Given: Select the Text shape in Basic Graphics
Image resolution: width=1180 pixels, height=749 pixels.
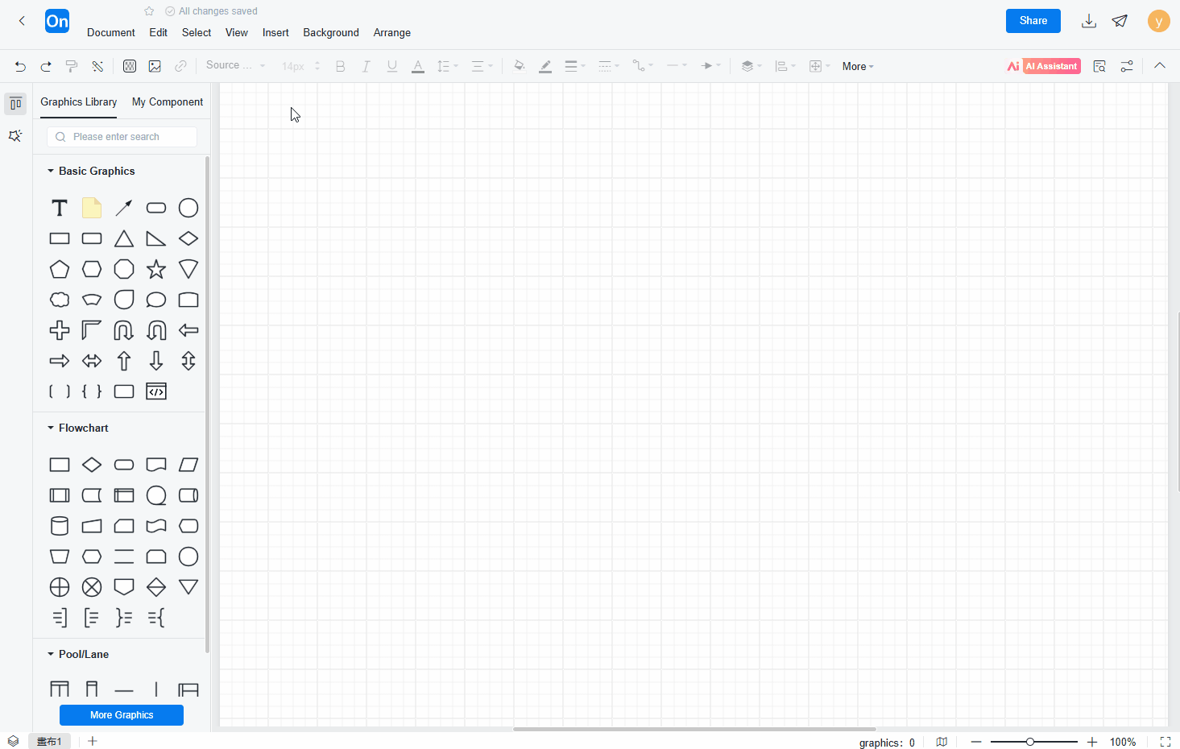Looking at the screenshot, I should pyautogui.click(x=60, y=208).
